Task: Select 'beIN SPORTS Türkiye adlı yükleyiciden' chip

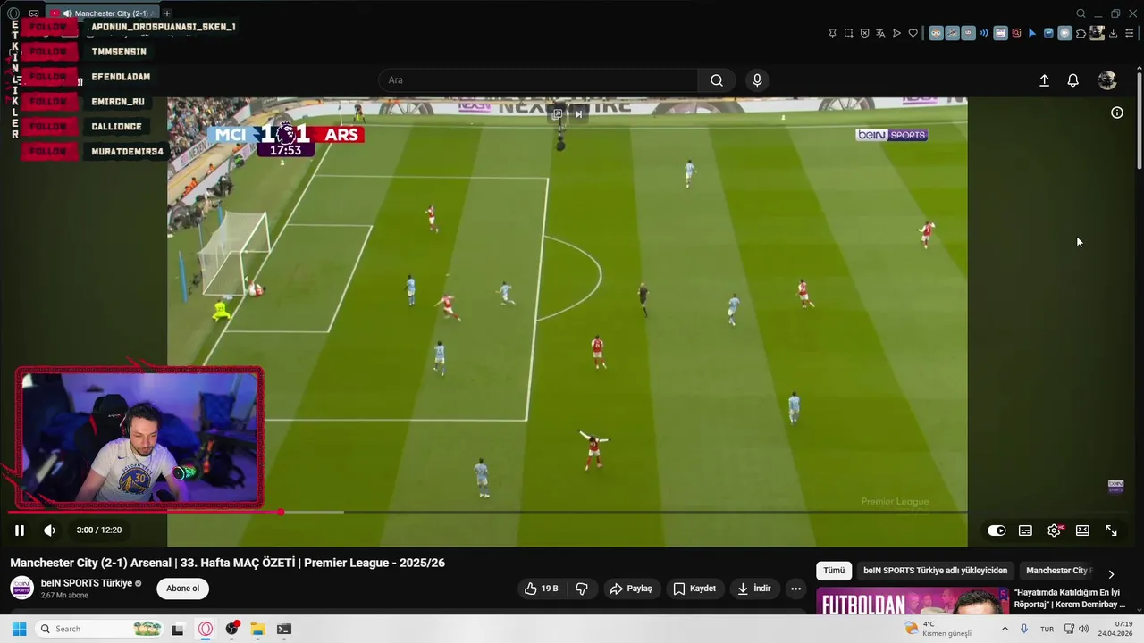Action: pyautogui.click(x=935, y=571)
